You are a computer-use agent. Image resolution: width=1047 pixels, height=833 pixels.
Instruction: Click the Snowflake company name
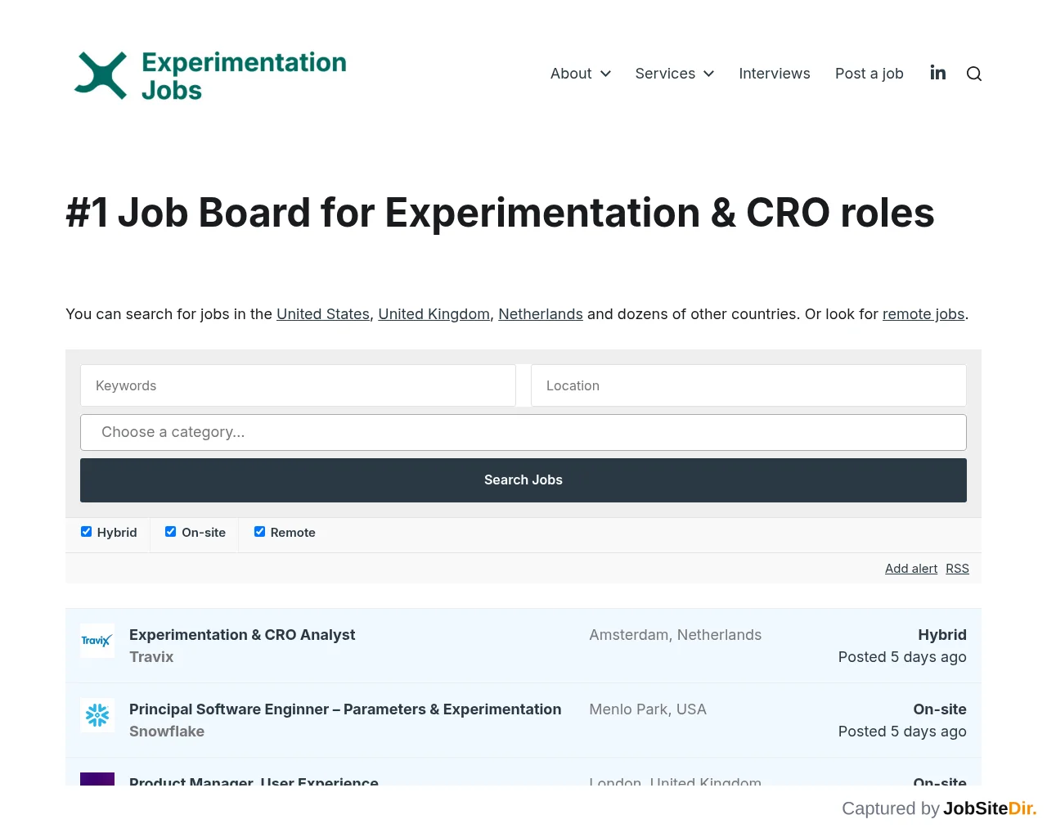[x=167, y=732]
